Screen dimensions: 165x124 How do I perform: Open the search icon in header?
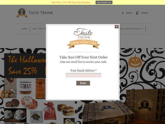(x=123, y=13)
